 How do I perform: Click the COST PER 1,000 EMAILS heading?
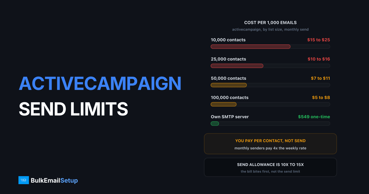[270, 22]
